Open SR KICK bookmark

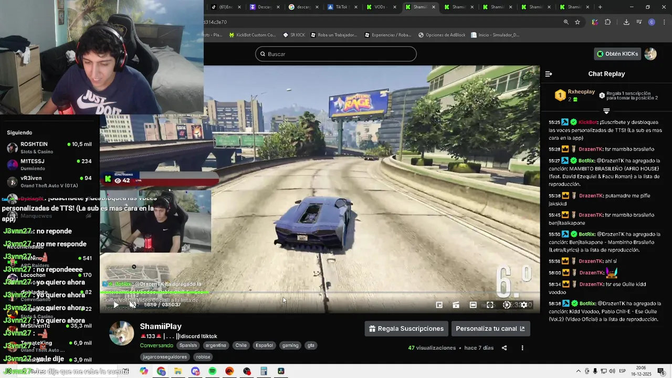294,35
